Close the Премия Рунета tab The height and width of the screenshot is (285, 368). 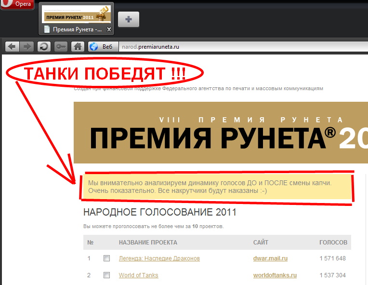[109, 29]
